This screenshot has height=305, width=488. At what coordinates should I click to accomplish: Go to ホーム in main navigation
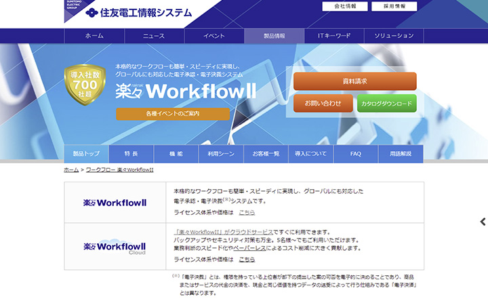coord(94,36)
